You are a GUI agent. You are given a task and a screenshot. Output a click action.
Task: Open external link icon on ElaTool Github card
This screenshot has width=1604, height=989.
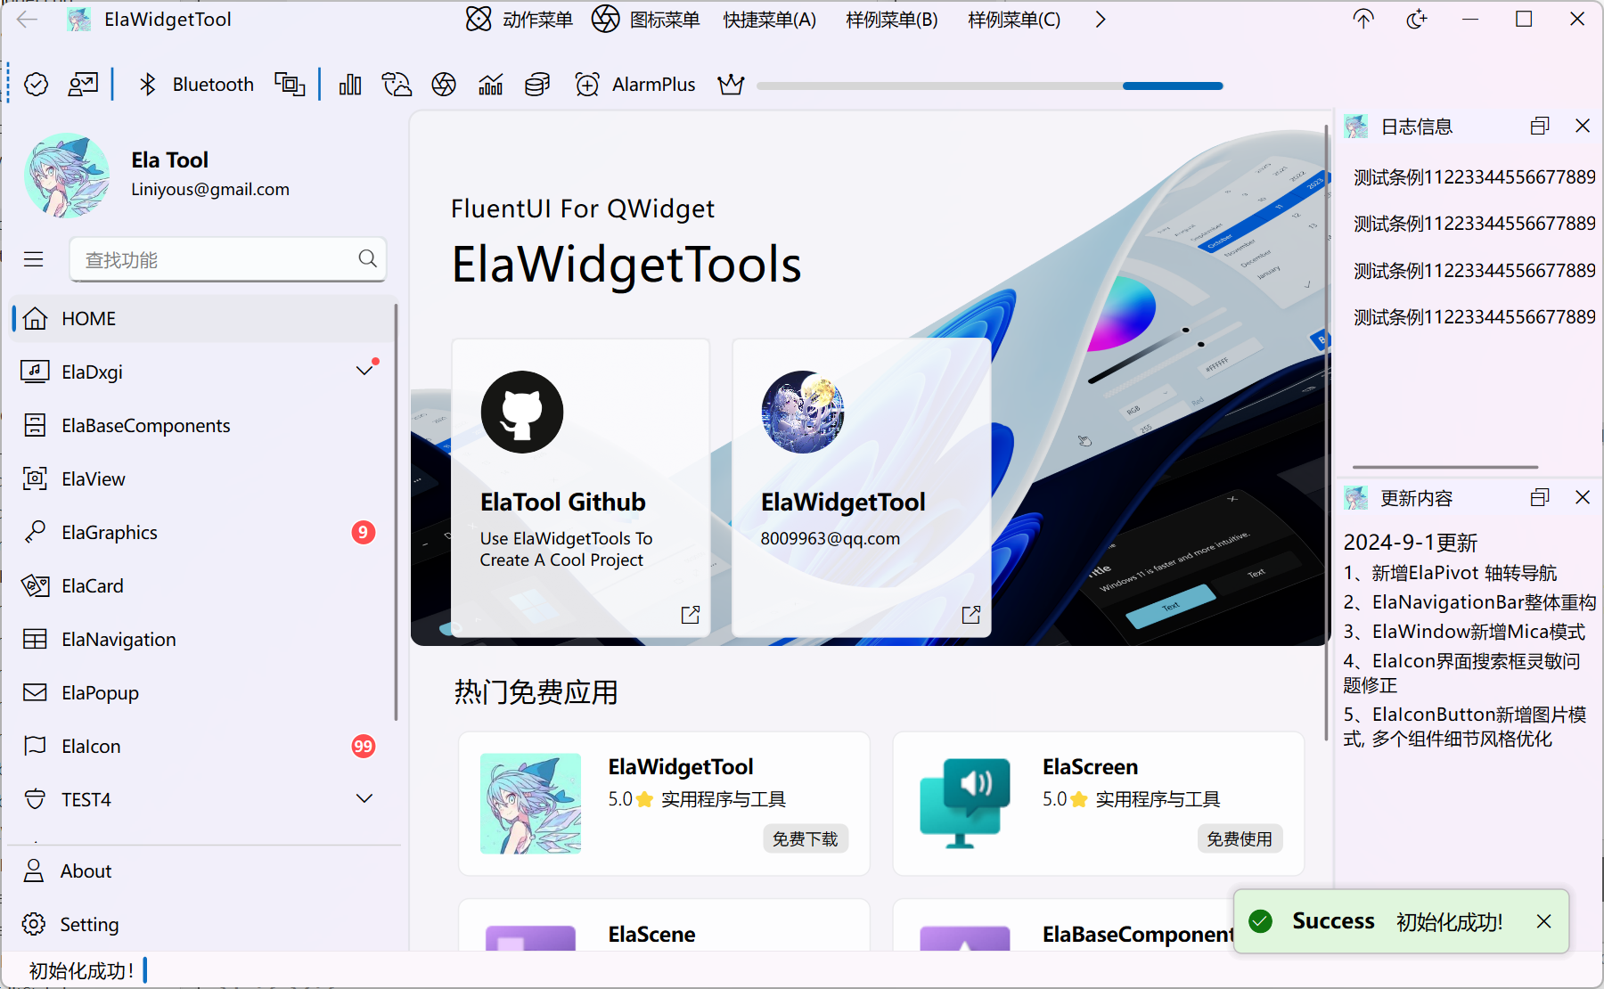point(691,615)
